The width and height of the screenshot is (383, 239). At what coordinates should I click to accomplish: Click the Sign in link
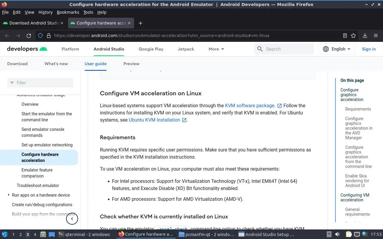point(369,49)
